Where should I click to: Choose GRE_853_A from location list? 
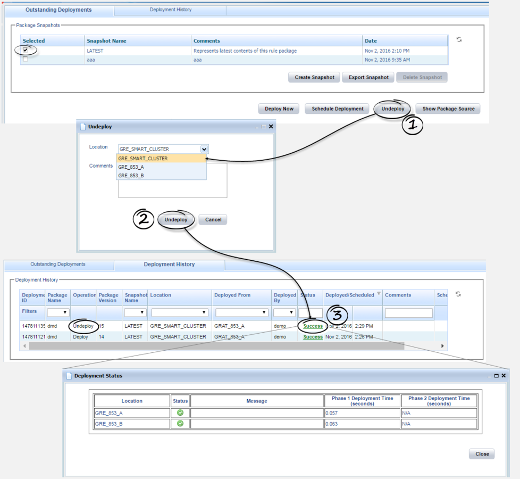coord(161,167)
